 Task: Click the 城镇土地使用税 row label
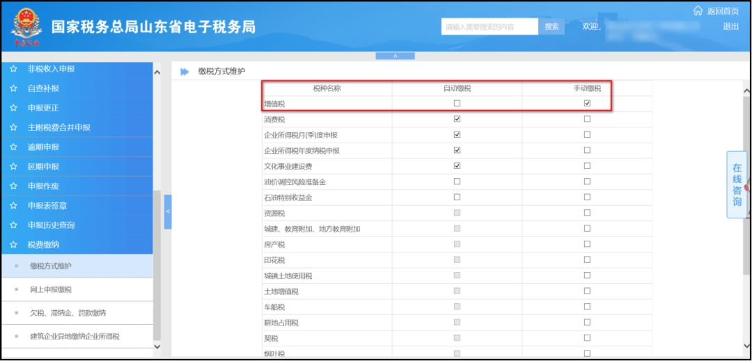pos(288,275)
